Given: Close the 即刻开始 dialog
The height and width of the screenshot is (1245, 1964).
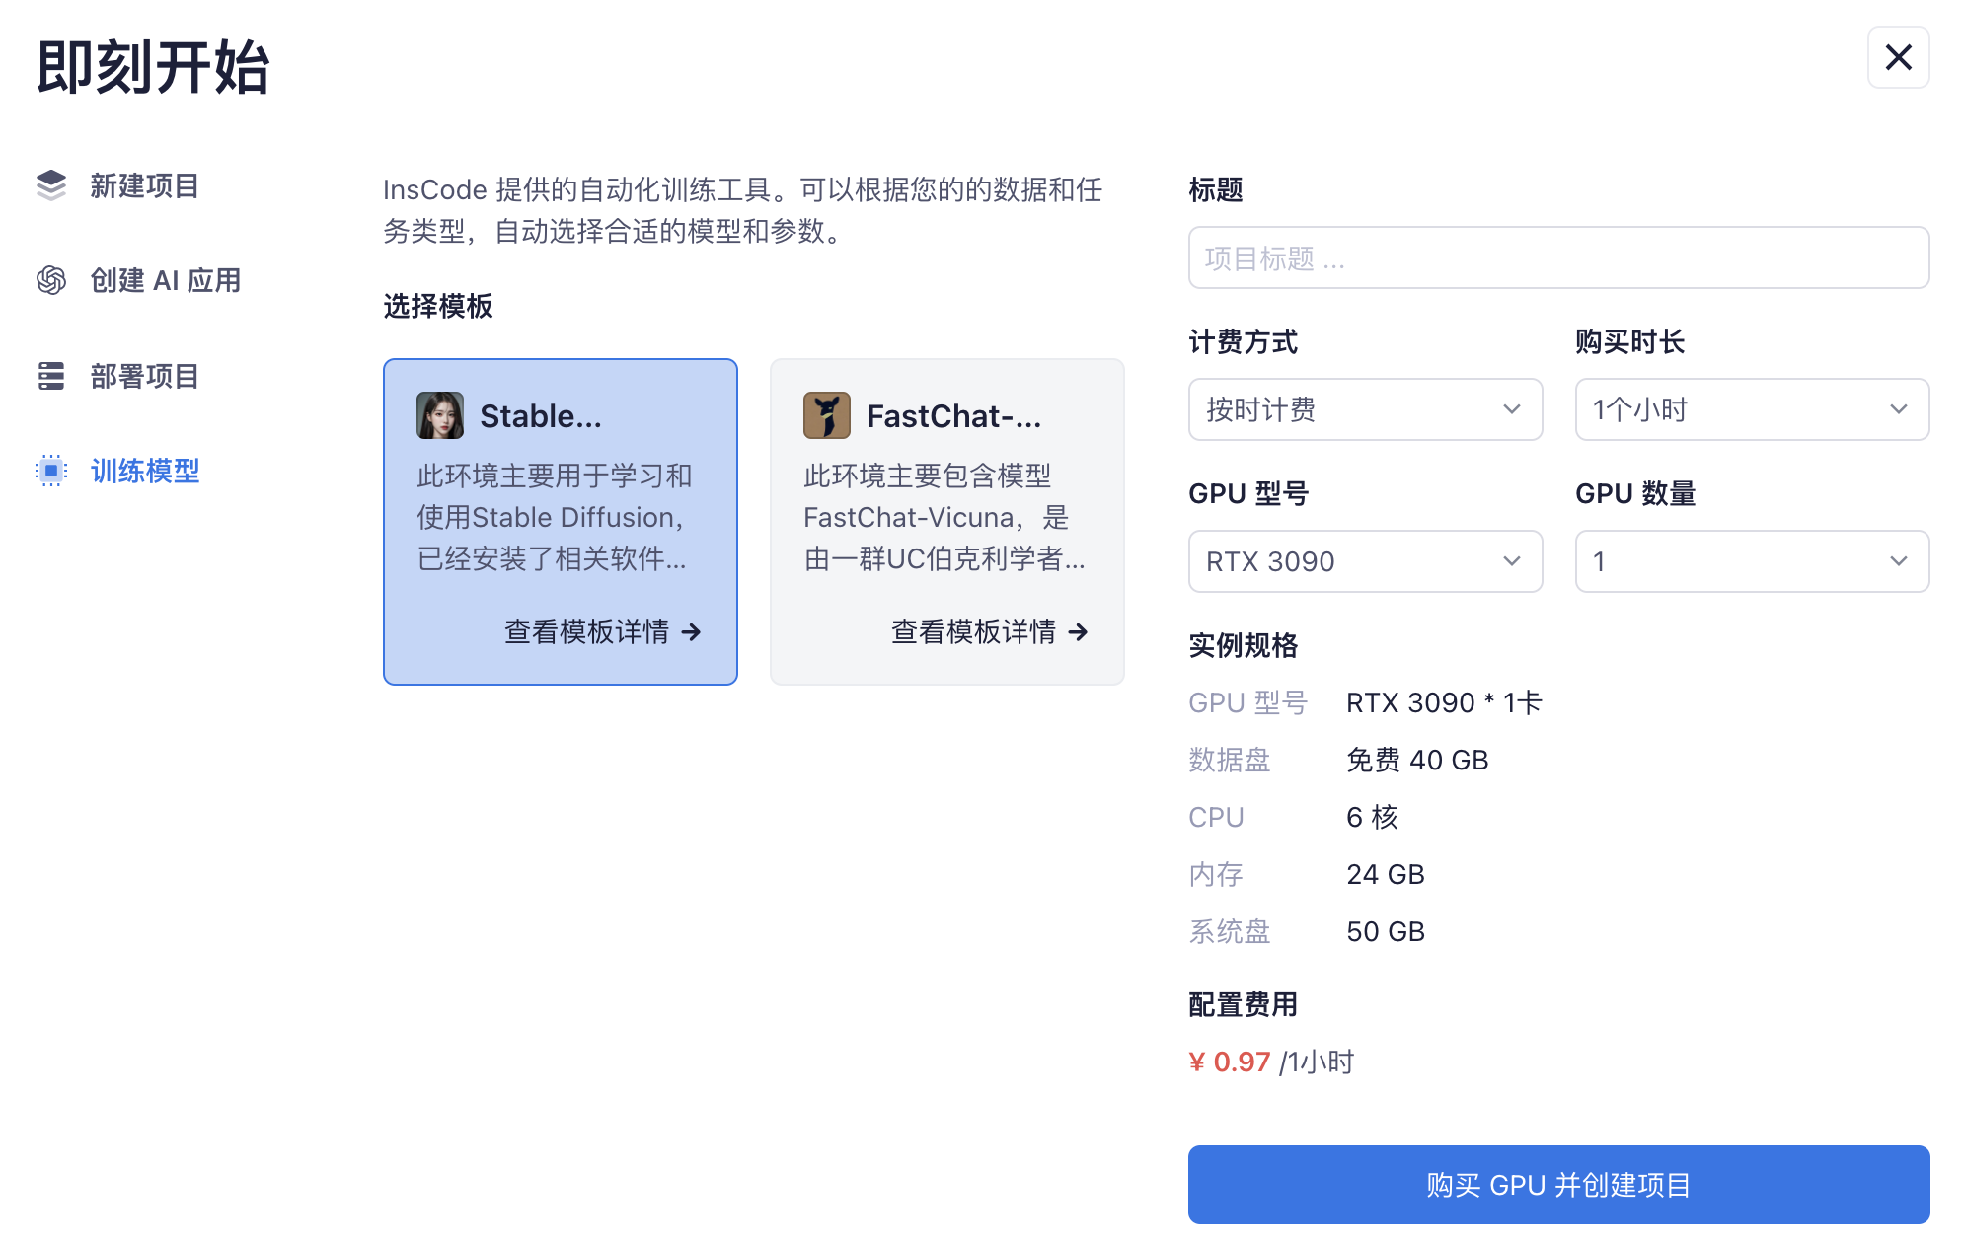Looking at the screenshot, I should click(1898, 57).
